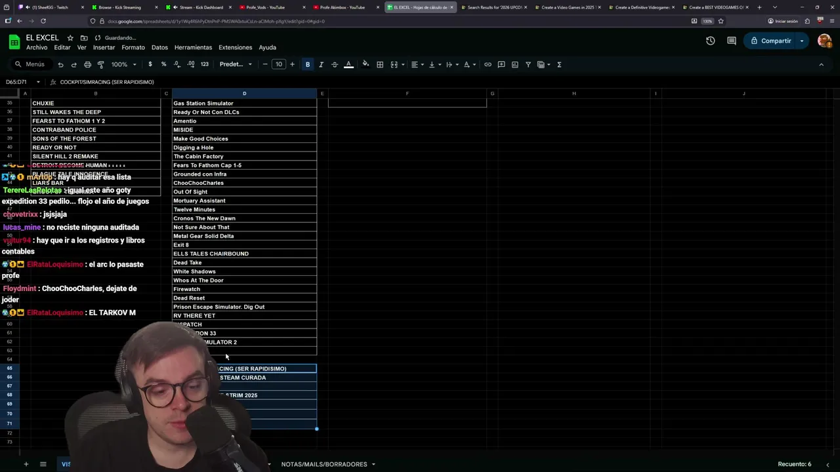840x472 pixels.
Task: Increase decimal places
Action: [x=191, y=64]
